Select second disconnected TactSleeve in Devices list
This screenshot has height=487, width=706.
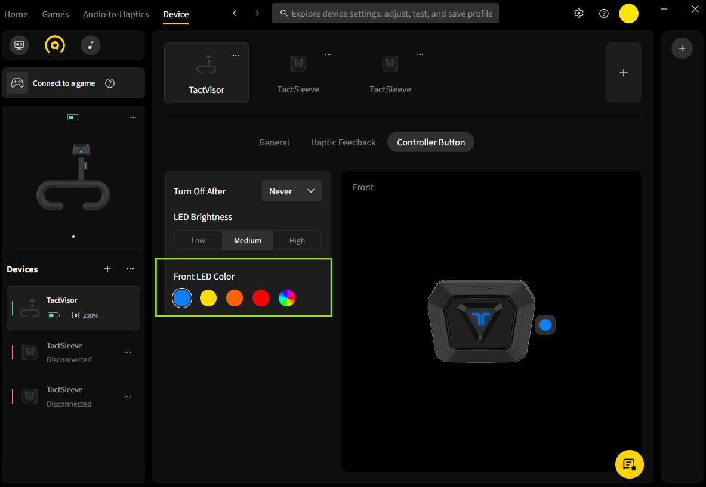click(x=73, y=396)
